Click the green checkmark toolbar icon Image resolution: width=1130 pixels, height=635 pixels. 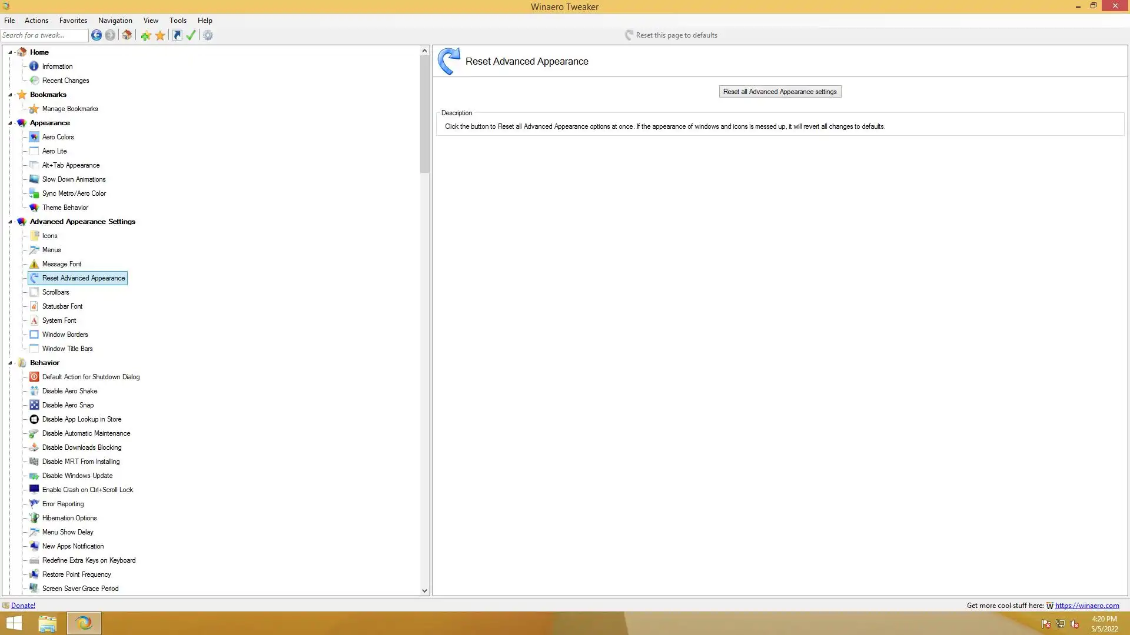pyautogui.click(x=191, y=35)
